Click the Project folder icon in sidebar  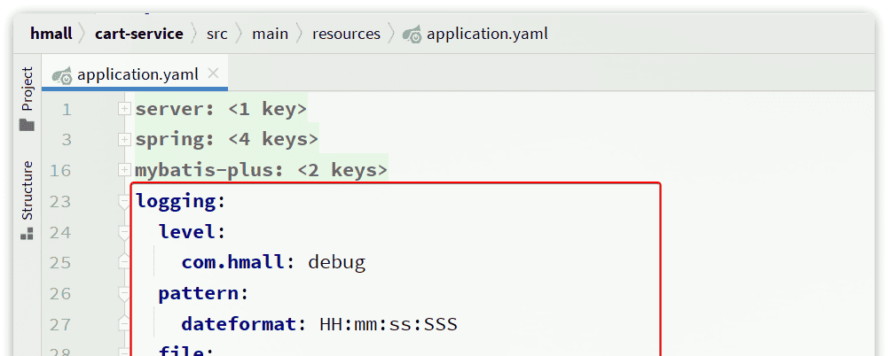pyautogui.click(x=27, y=125)
